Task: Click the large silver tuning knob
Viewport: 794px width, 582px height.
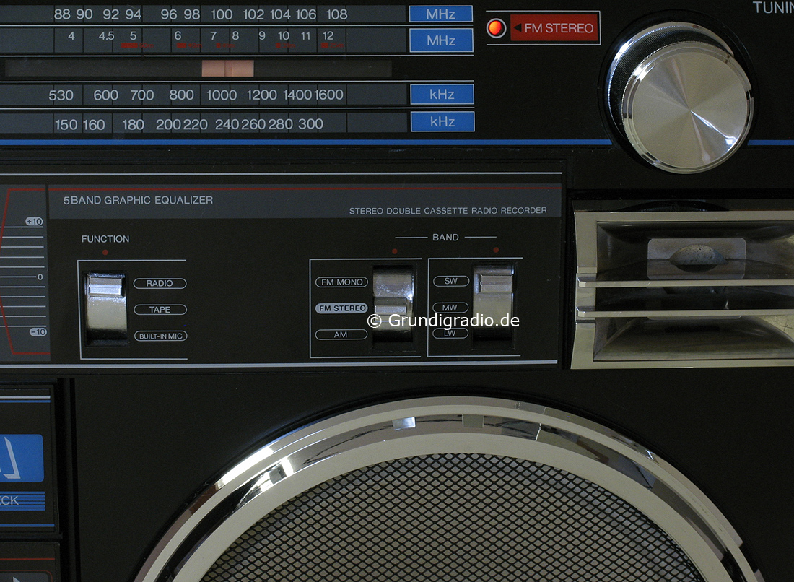Action: (679, 97)
